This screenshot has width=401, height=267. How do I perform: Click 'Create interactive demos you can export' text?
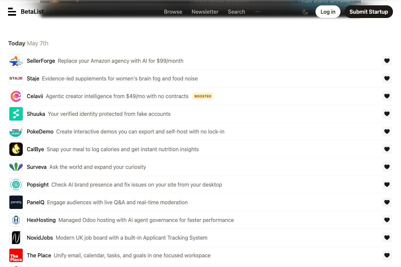140,131
